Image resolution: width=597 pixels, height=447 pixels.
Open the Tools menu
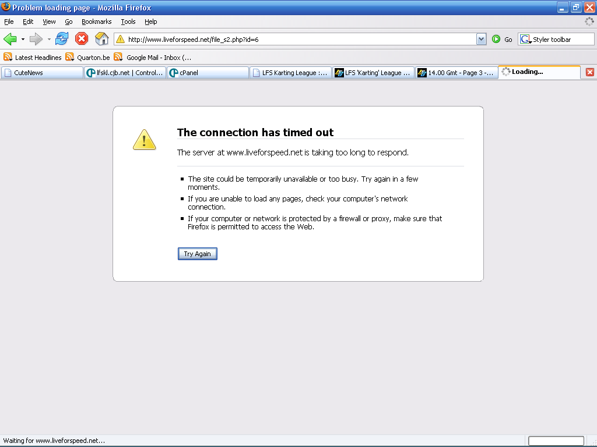tap(128, 22)
